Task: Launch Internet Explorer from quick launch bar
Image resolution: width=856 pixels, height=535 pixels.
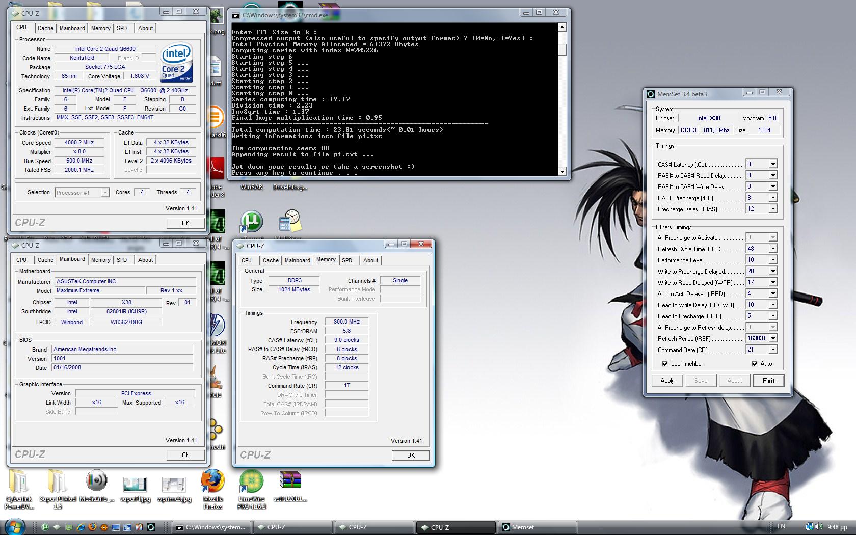Action: (x=81, y=527)
